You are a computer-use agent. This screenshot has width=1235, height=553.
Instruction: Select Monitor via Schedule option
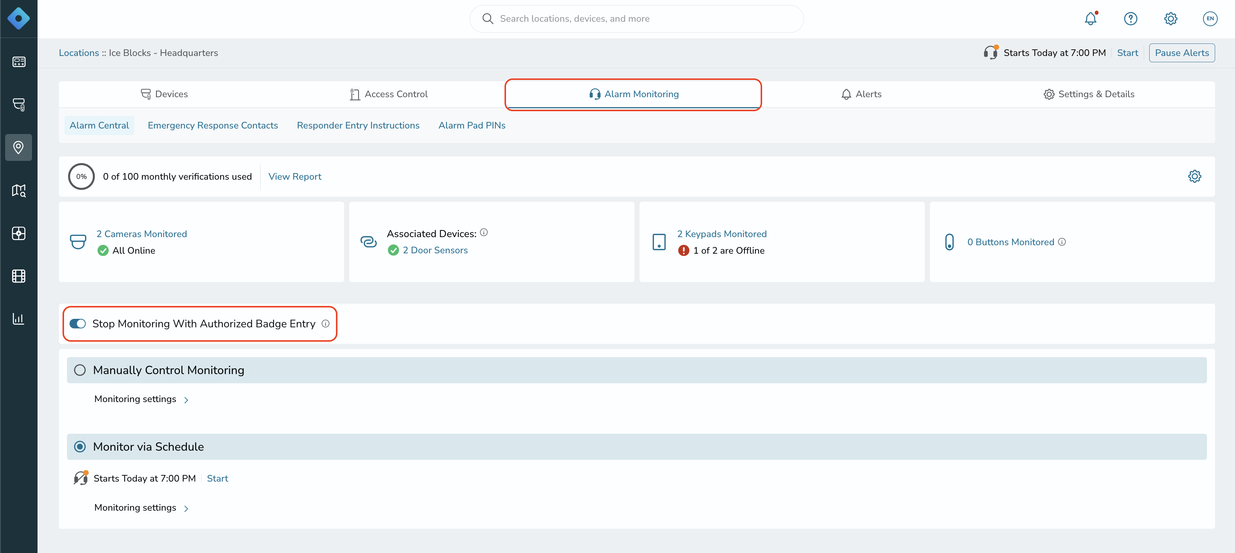[80, 447]
